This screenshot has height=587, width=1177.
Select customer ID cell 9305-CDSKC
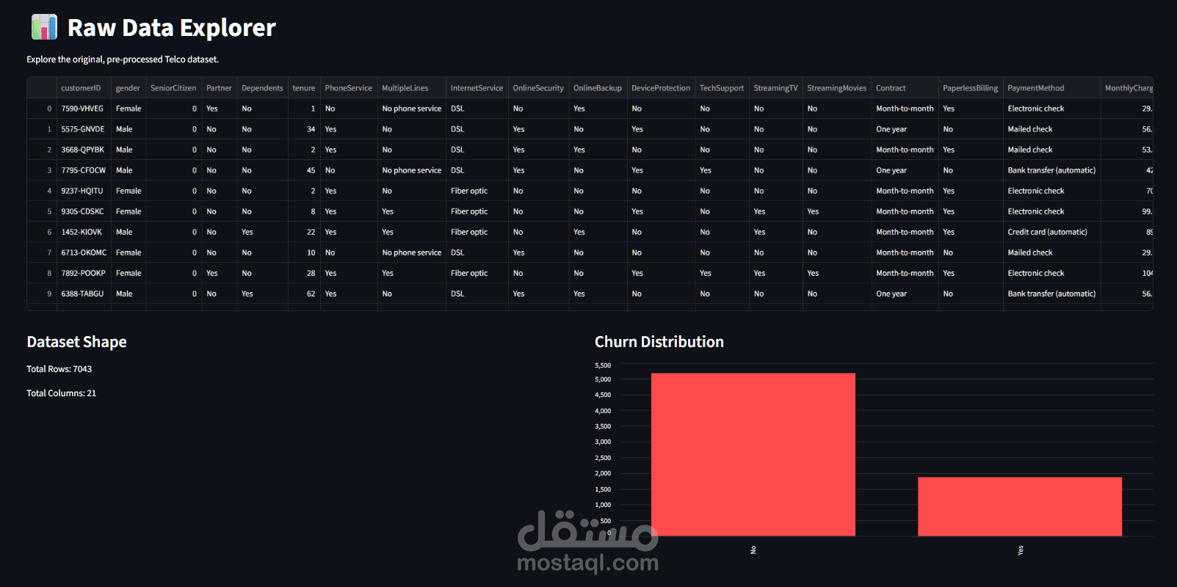(83, 211)
